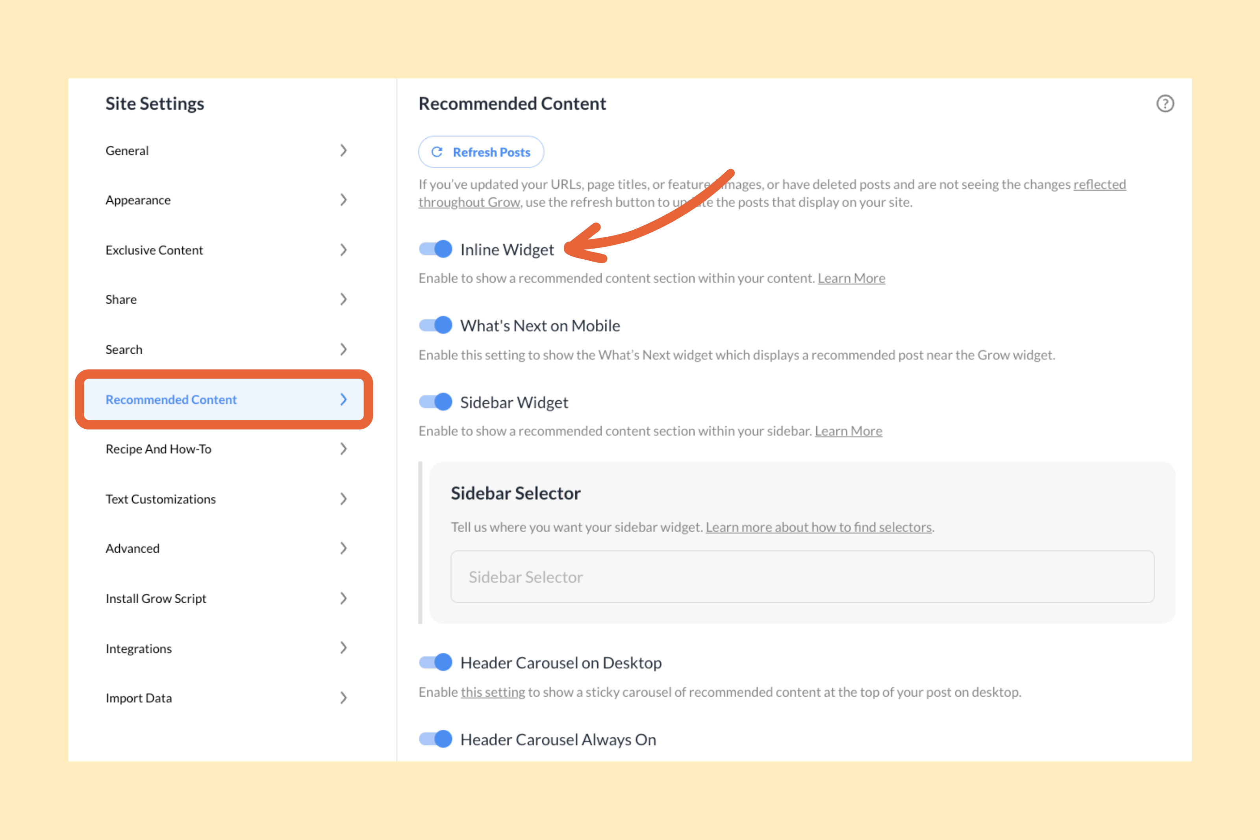Image resolution: width=1260 pixels, height=840 pixels.
Task: Click the Refresh Posts button
Action: (x=481, y=152)
